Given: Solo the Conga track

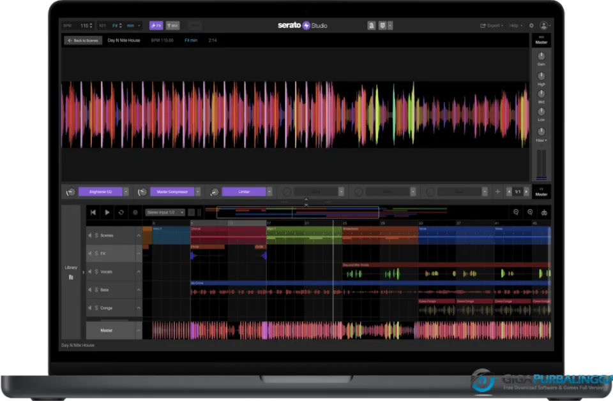Looking at the screenshot, I should [96, 308].
